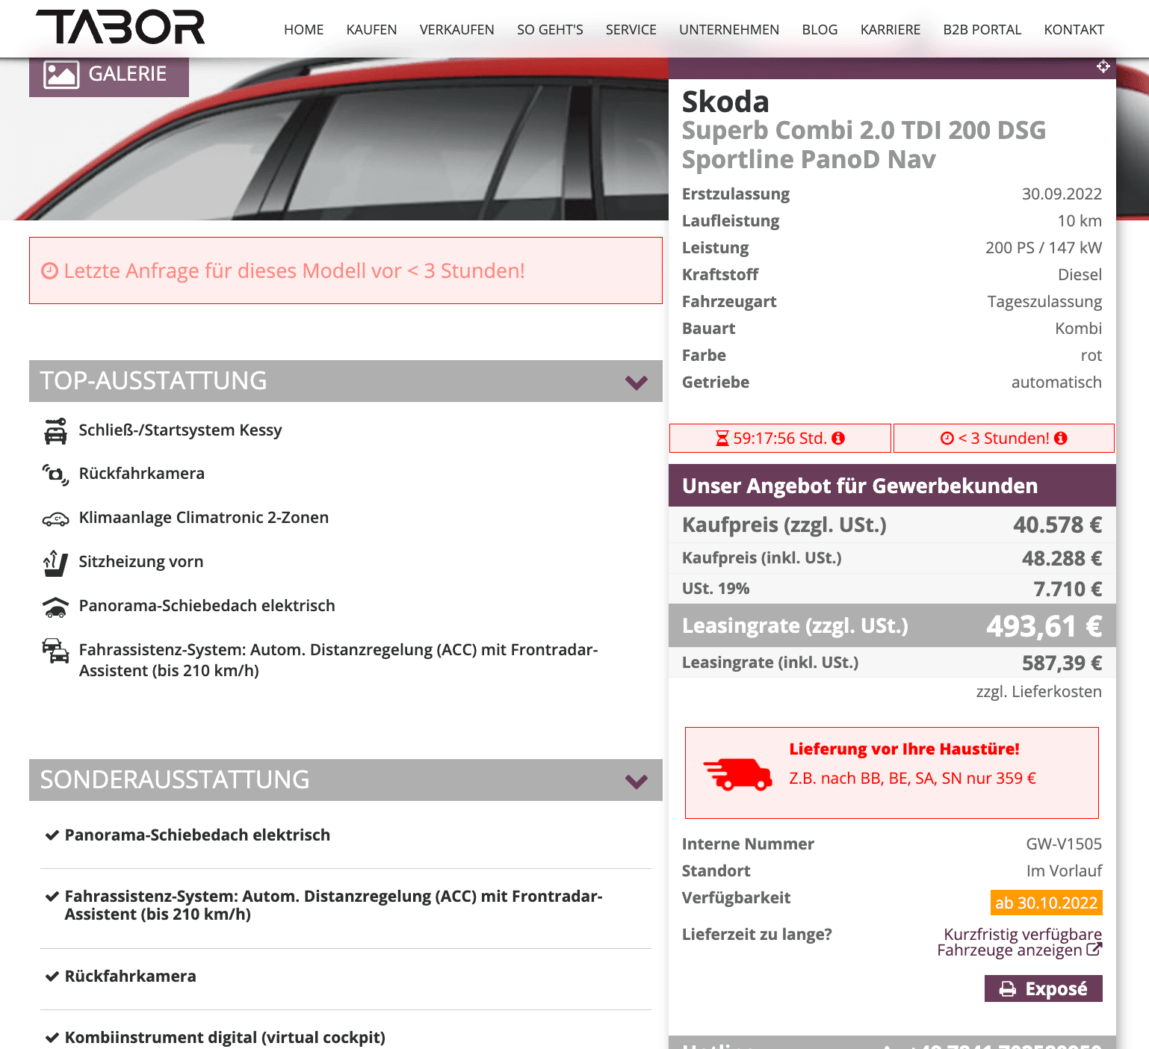Click the SONDERAUSSTATTUNG header bar
The width and height of the screenshot is (1149, 1049).
[x=346, y=780]
